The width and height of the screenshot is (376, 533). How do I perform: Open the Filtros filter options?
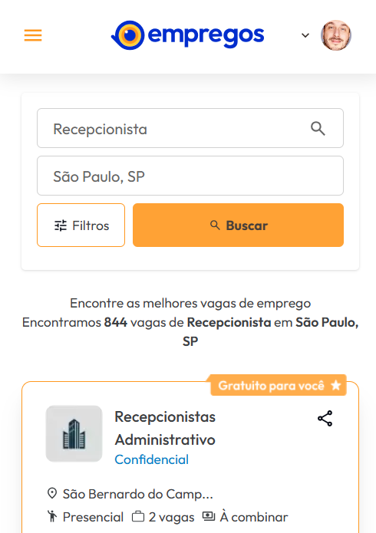(x=81, y=225)
